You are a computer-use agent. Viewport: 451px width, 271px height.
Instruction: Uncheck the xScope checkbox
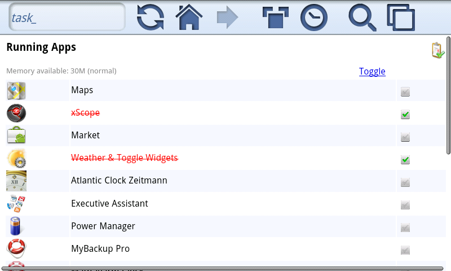pos(405,115)
